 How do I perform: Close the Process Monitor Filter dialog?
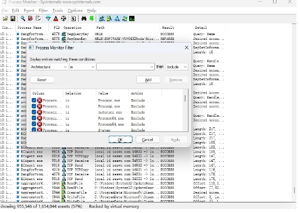point(187,48)
